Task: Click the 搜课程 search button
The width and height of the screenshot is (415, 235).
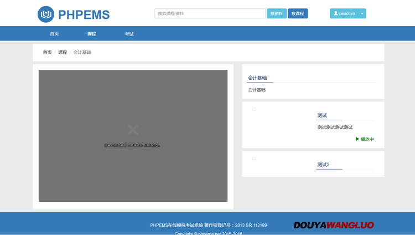Action: pos(298,13)
